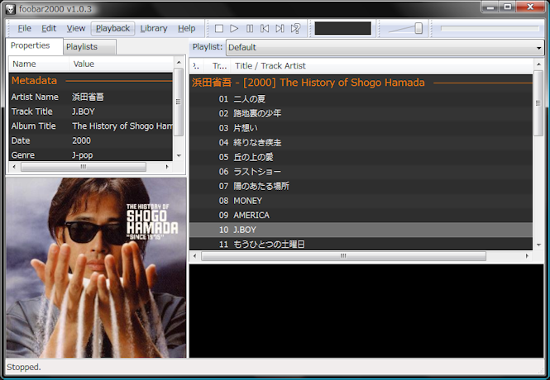Click the playlist scroll down arrow
This screenshot has width=550, height=380.
538,245
